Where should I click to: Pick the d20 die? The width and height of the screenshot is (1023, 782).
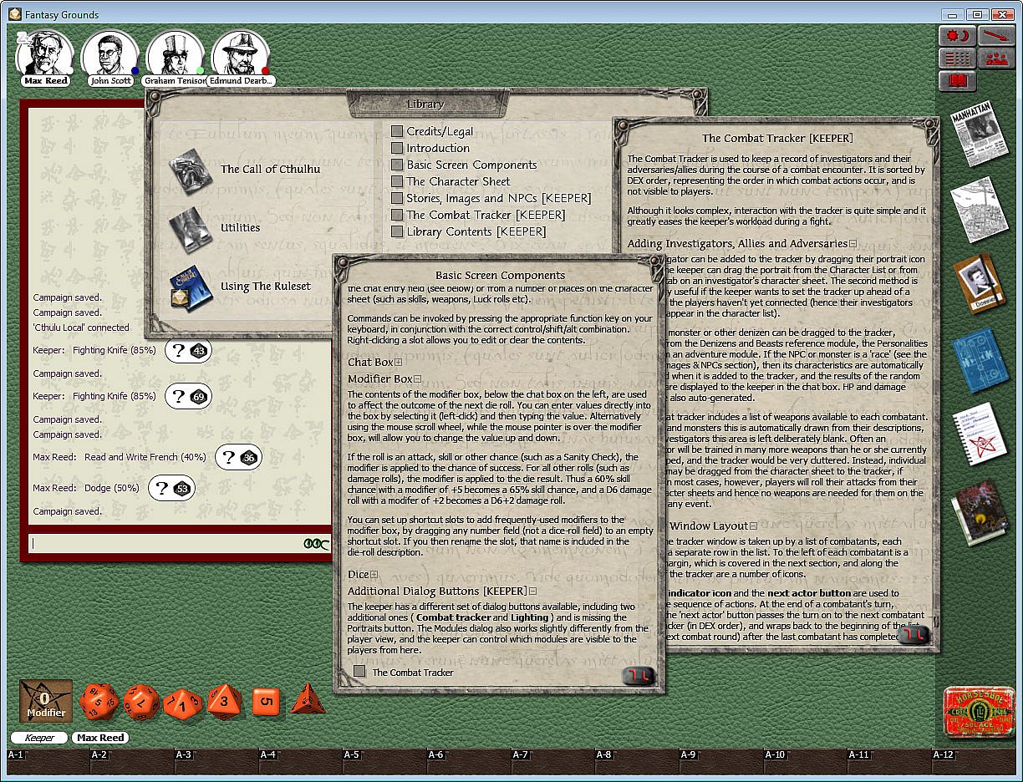[99, 701]
